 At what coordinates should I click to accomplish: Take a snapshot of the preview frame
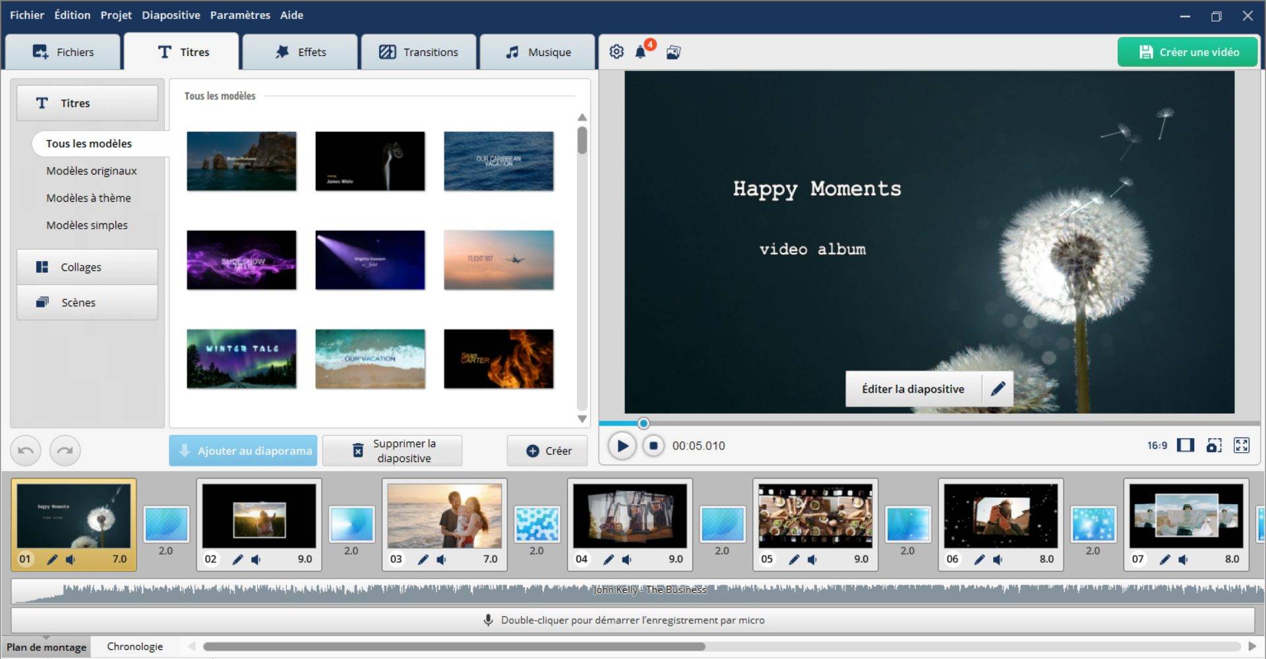[x=1213, y=445]
